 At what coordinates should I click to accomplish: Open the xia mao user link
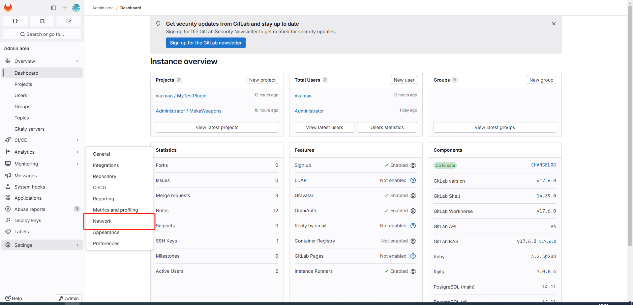[303, 96]
